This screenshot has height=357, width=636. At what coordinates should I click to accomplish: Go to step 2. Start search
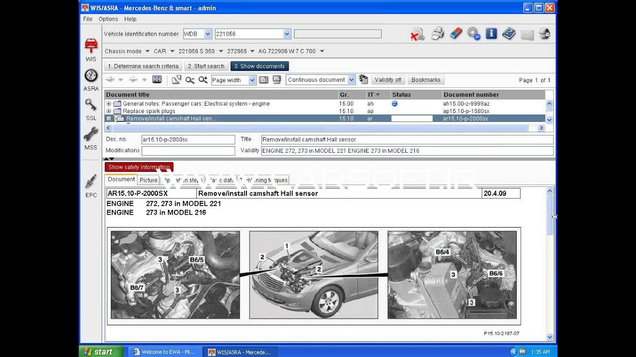206,66
